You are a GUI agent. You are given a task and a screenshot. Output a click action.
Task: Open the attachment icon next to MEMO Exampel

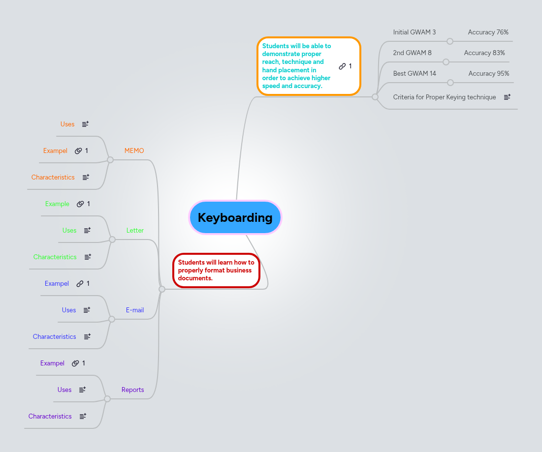(x=78, y=151)
